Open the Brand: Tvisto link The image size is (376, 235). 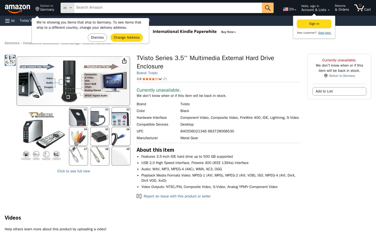pyautogui.click(x=147, y=73)
